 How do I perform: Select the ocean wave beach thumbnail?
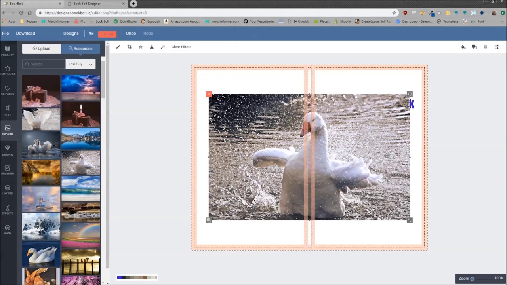point(81,188)
